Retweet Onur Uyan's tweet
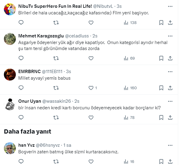The width and height of the screenshot is (180, 165). (x=56, y=117)
